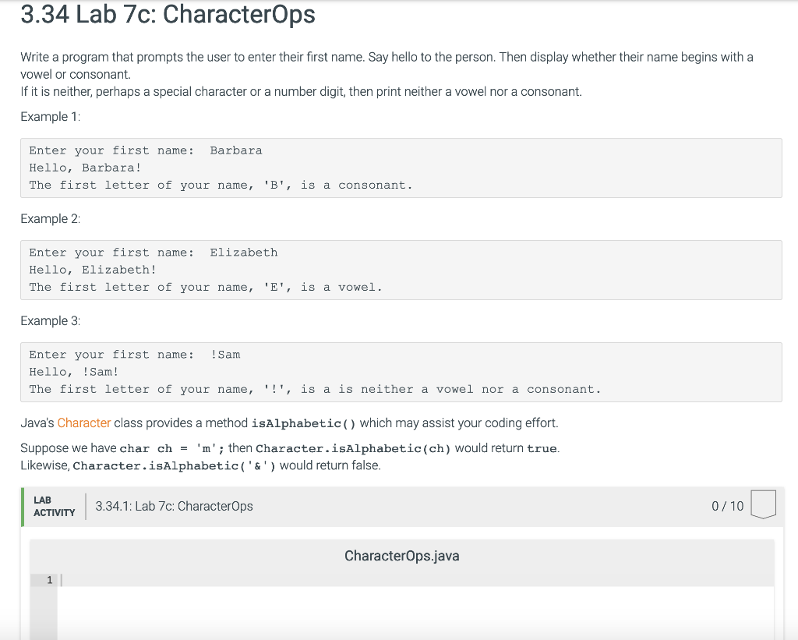Select the 3.34.1 lab activity header

(x=175, y=505)
